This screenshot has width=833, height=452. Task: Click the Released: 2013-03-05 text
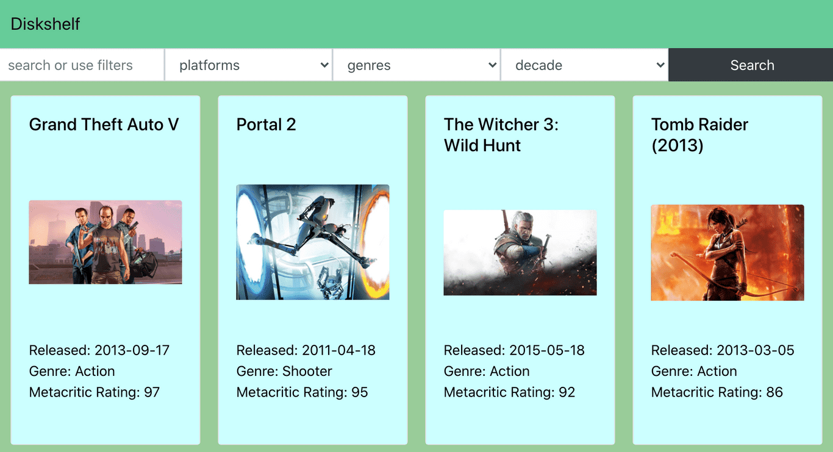pos(723,350)
